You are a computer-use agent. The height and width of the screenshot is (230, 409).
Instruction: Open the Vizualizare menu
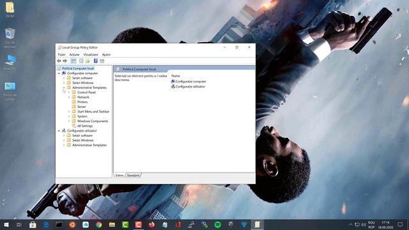pyautogui.click(x=91, y=54)
